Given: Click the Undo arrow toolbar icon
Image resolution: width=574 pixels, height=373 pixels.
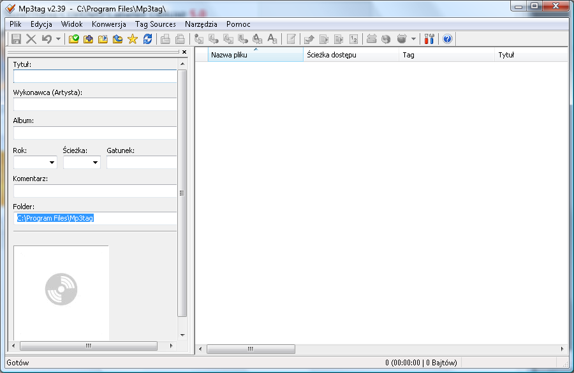Looking at the screenshot, I should click(47, 39).
